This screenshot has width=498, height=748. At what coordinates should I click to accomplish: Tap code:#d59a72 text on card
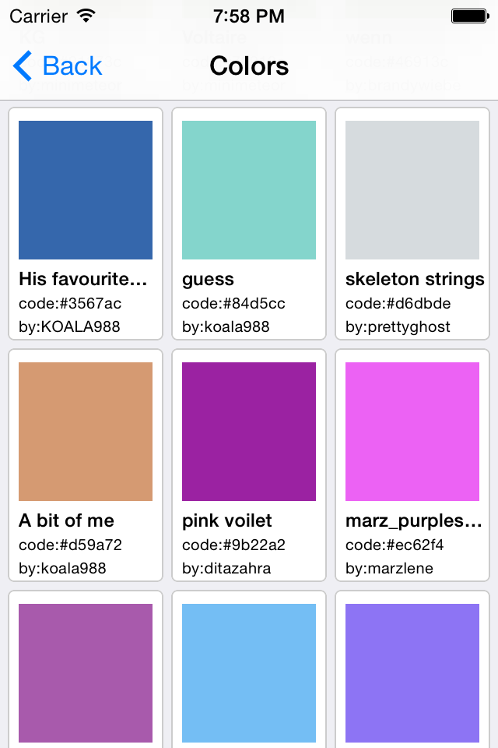click(71, 545)
